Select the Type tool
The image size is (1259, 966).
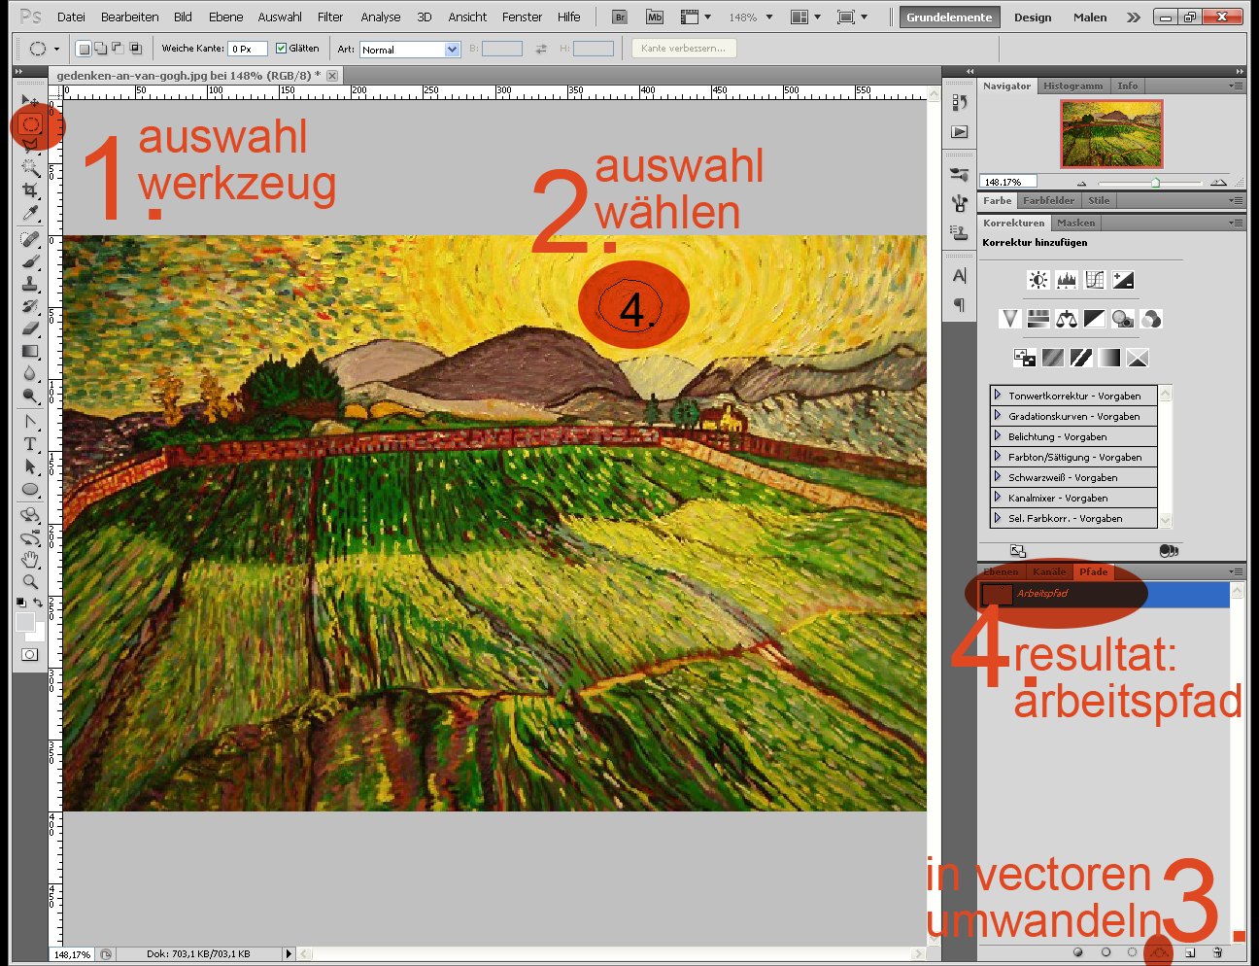(x=30, y=444)
